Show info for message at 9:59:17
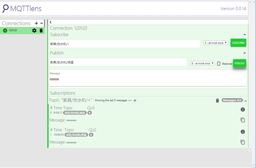This screenshot has height=168, width=256. (243, 109)
